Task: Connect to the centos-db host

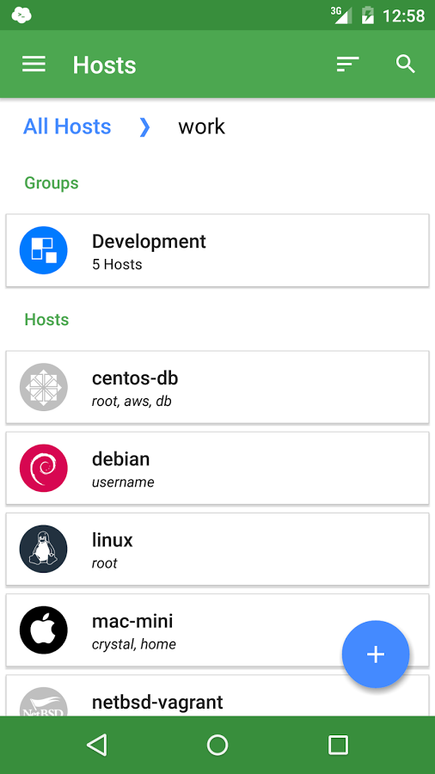Action: tap(217, 387)
